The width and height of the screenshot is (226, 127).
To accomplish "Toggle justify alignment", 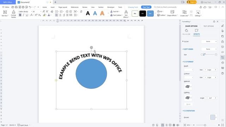I will point(67,15).
